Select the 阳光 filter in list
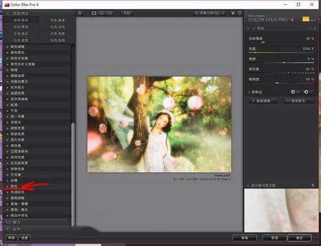Screen dimensions: 321x246 (16, 186)
